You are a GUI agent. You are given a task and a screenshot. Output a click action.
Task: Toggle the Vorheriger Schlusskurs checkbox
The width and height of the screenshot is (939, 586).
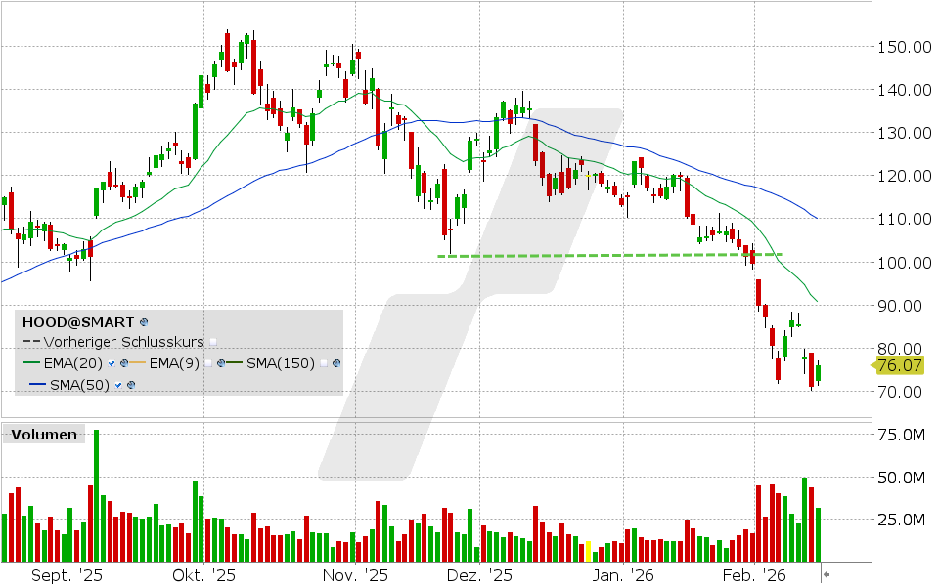[x=212, y=343]
